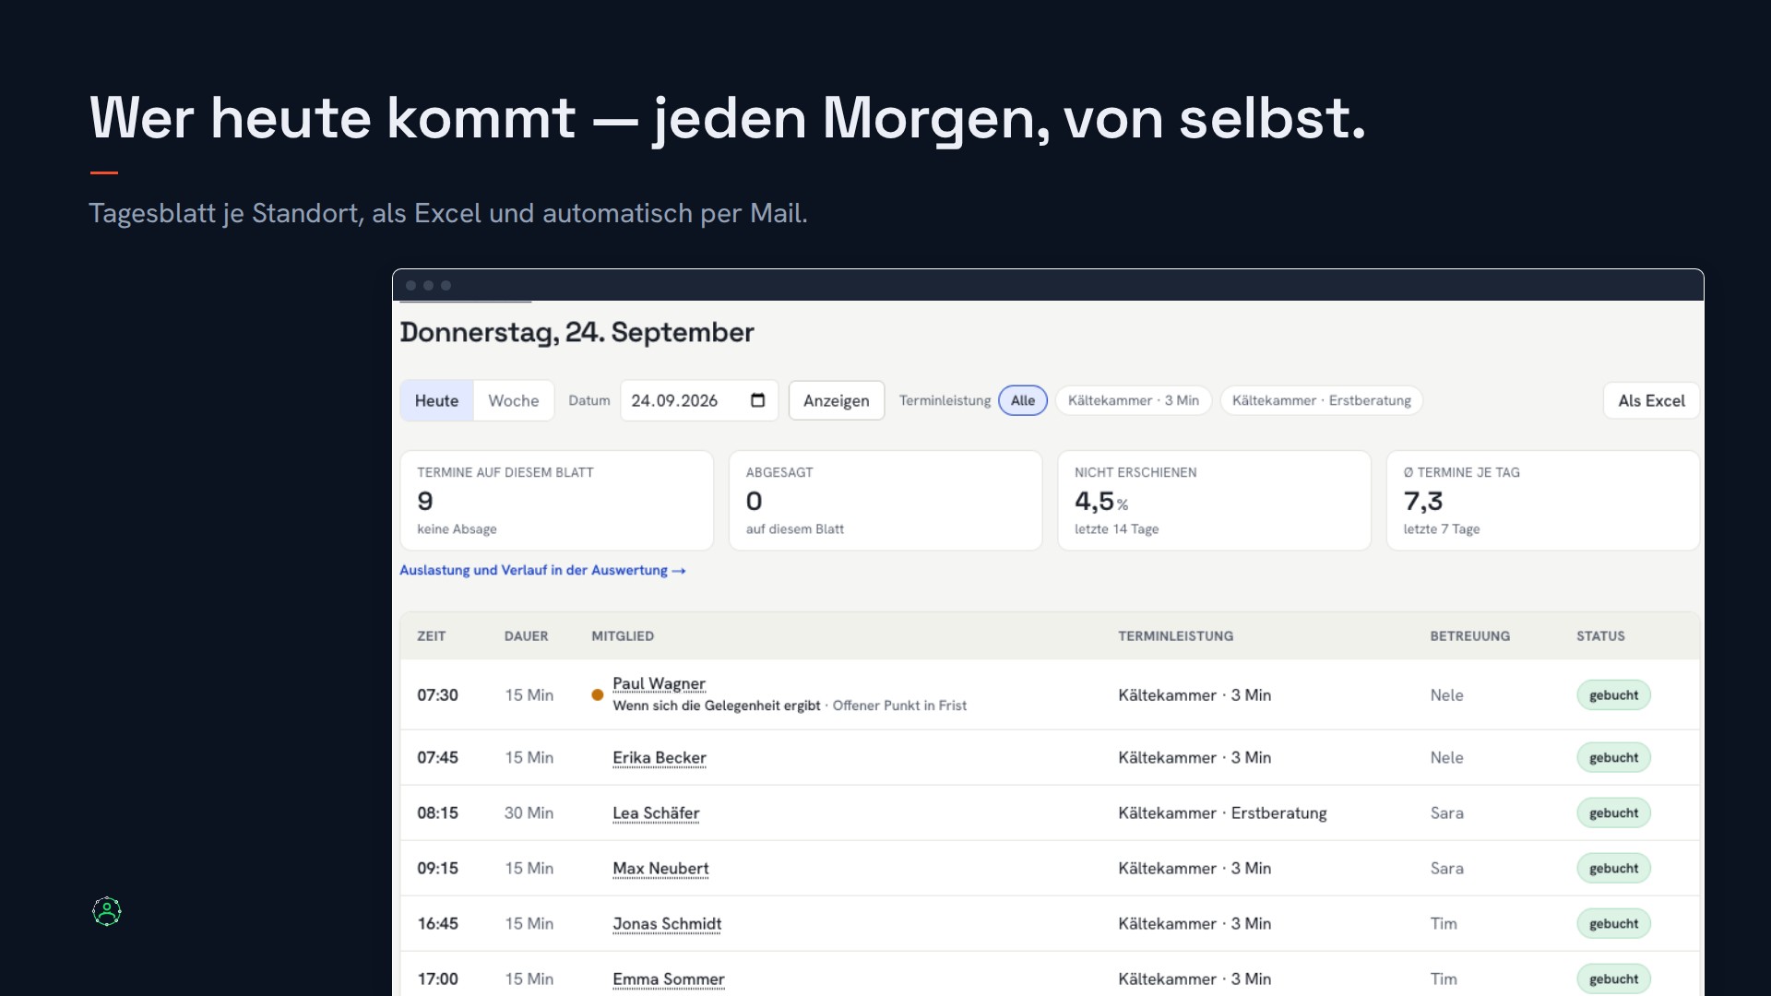The width and height of the screenshot is (1771, 996).
Task: Click the Status column header
Action: click(x=1600, y=636)
